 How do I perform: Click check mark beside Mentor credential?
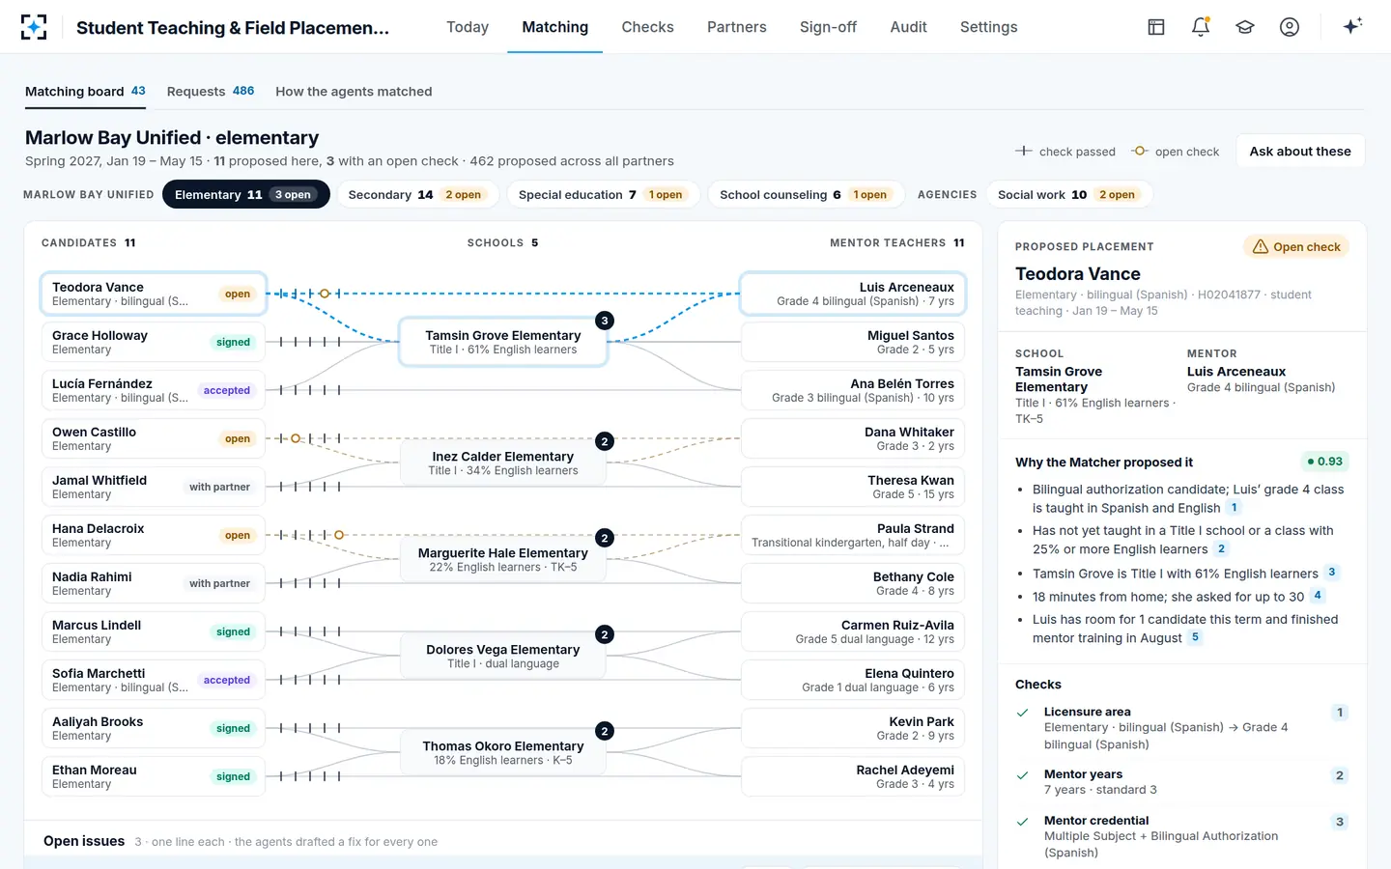tap(1022, 822)
